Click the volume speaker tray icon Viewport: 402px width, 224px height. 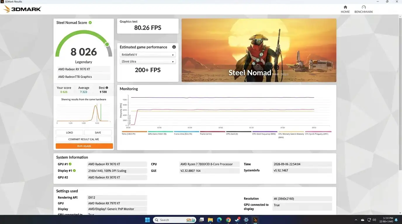click(x=374, y=220)
